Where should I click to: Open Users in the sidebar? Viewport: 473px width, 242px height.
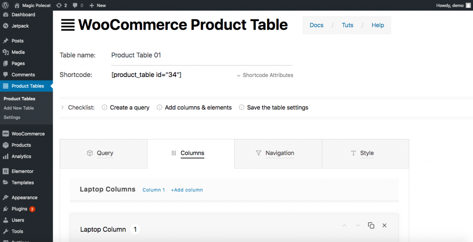(x=18, y=220)
